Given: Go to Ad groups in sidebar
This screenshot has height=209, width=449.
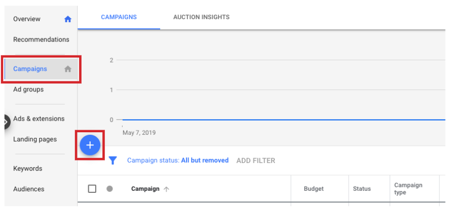Looking at the screenshot, I should click(28, 89).
